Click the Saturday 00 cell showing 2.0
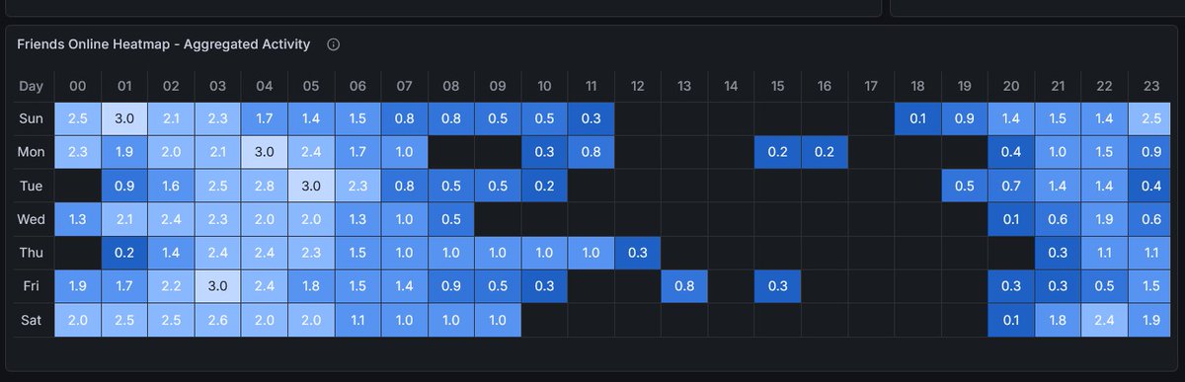1185x382 pixels. pyautogui.click(x=77, y=320)
